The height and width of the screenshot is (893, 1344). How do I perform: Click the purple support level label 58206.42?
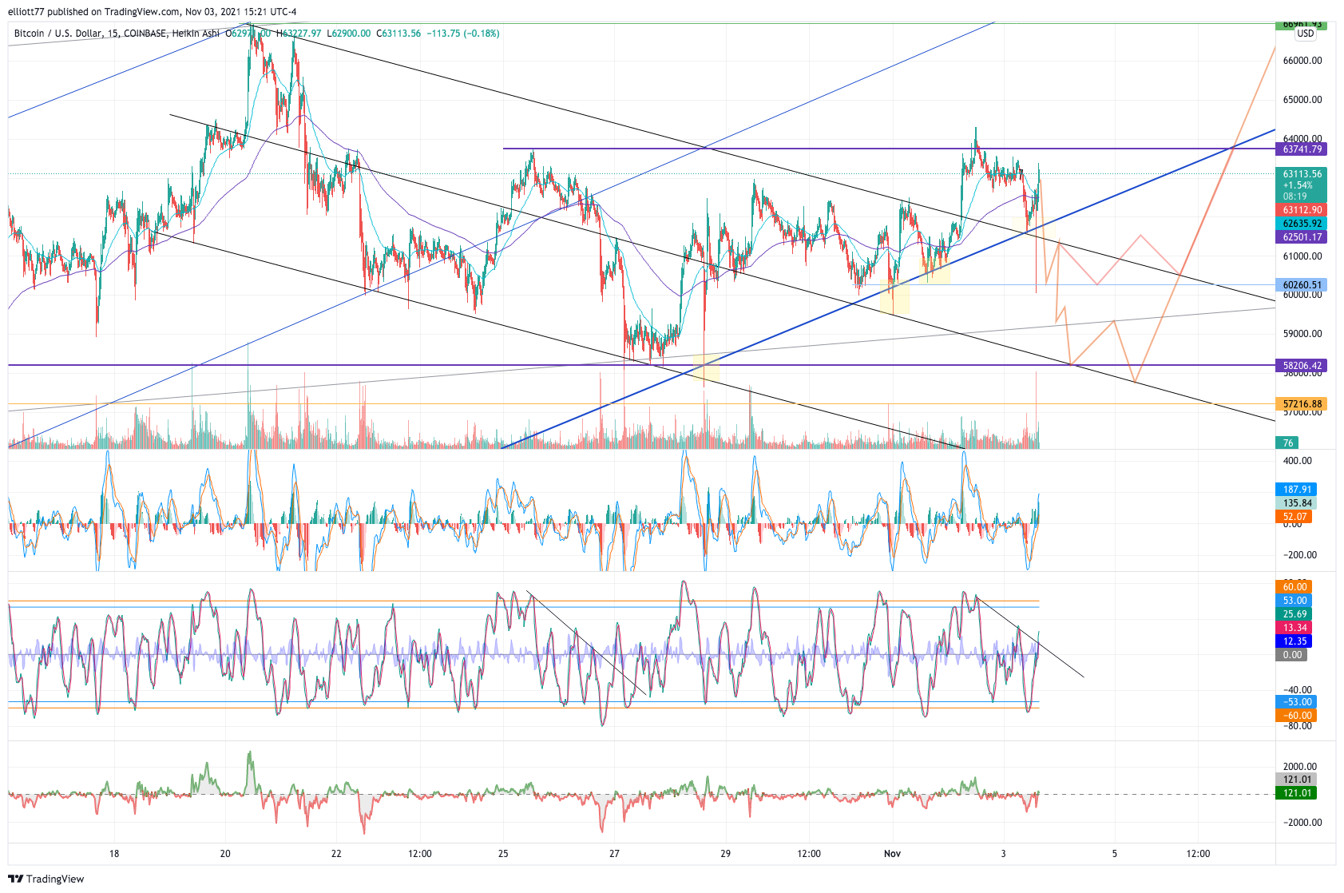(x=1301, y=366)
